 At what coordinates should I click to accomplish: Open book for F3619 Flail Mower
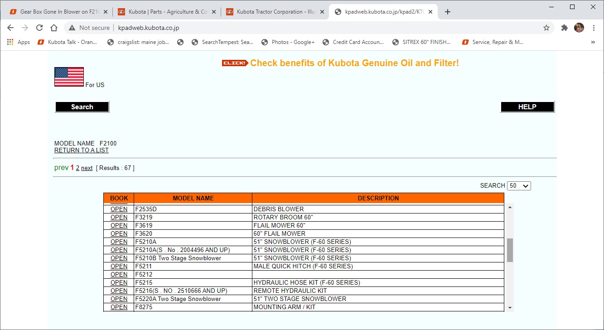point(119,225)
